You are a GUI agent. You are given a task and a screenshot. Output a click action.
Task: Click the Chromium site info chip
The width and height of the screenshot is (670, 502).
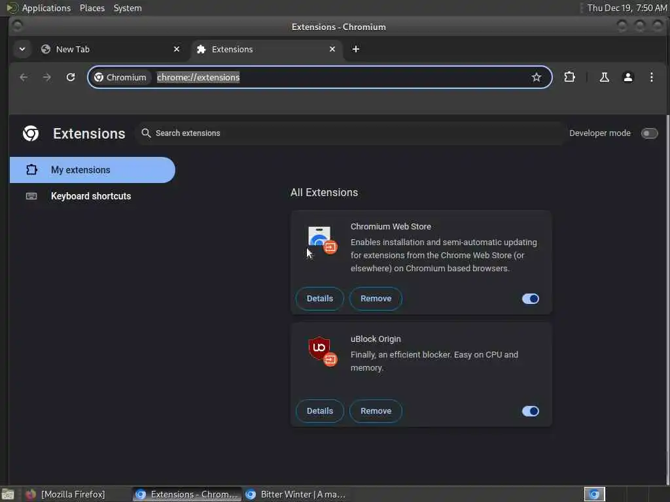click(x=120, y=77)
